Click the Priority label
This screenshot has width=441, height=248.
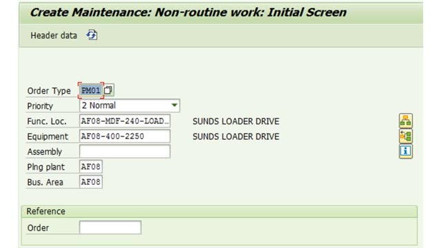[x=40, y=106]
